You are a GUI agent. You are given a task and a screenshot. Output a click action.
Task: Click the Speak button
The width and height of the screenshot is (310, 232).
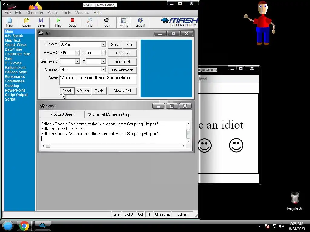pos(67,91)
